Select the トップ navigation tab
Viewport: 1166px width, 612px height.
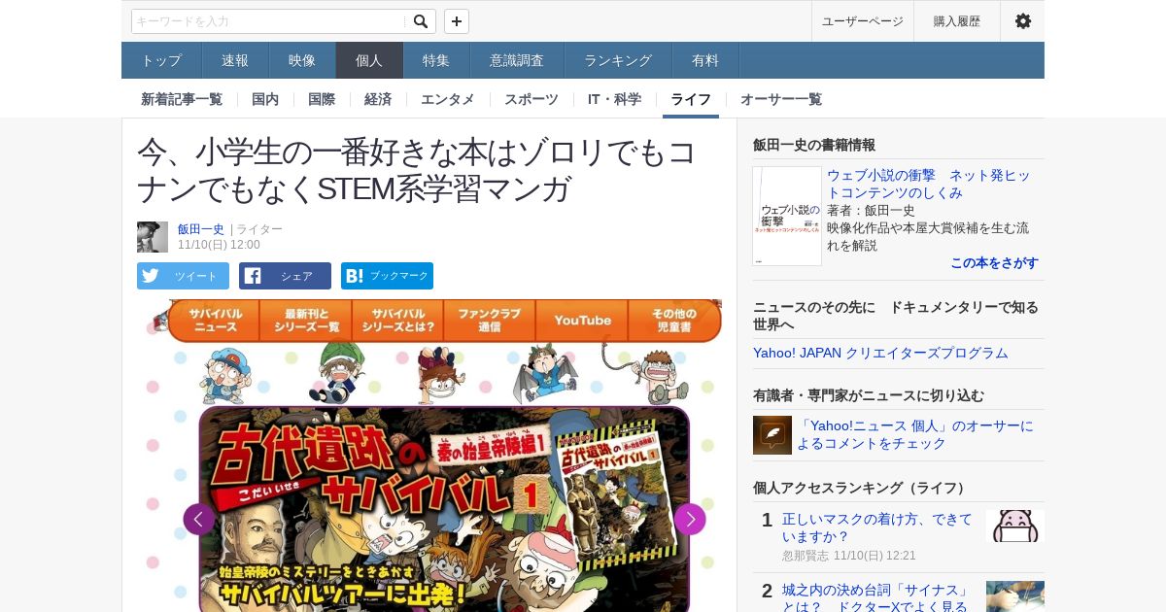click(x=161, y=60)
